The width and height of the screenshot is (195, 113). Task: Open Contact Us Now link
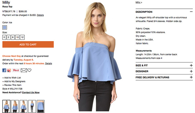point(31,92)
